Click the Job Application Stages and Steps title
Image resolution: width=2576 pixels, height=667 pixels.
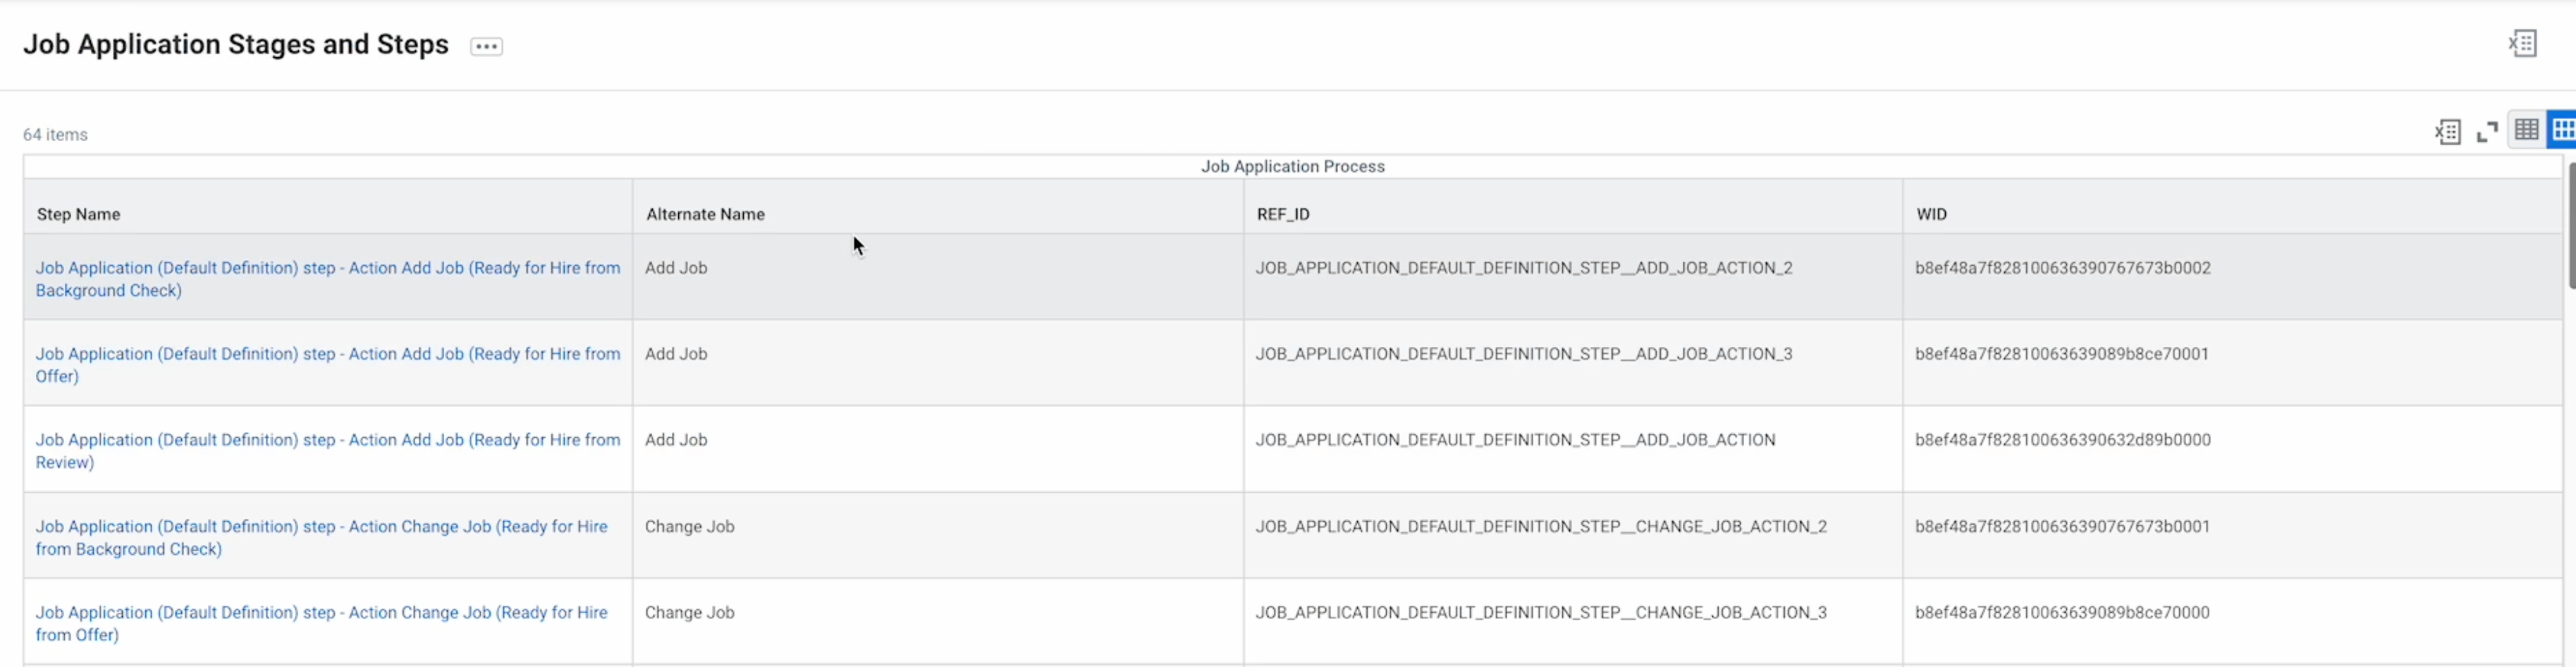[x=236, y=45]
